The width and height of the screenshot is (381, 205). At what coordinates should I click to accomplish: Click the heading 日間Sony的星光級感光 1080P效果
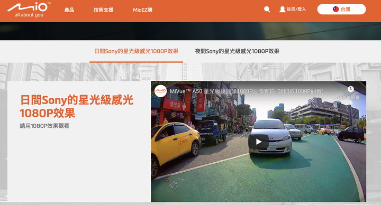coord(76,106)
